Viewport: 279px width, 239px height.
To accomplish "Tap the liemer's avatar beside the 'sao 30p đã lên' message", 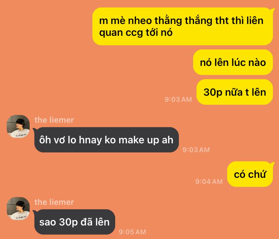I will click(x=18, y=209).
